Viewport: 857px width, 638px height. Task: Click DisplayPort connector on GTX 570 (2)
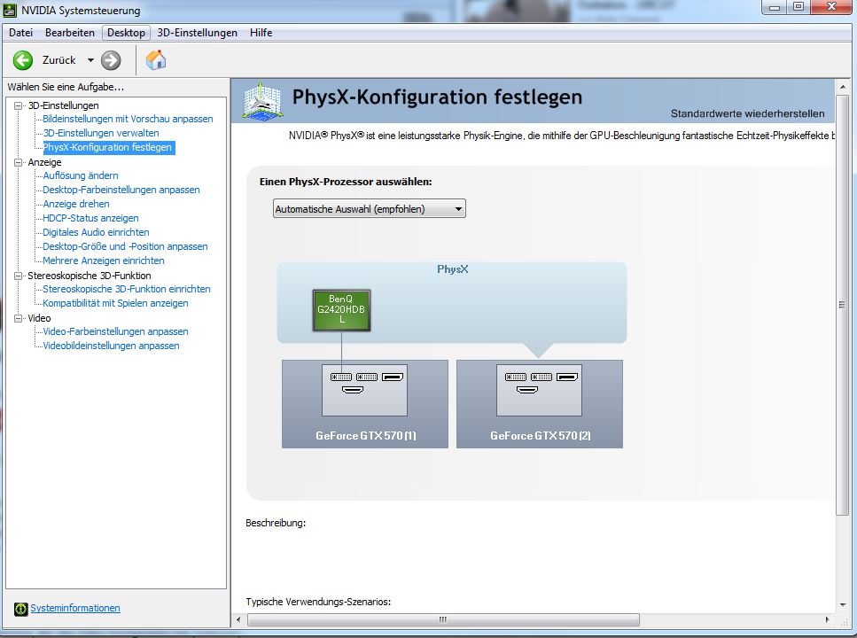pos(567,377)
